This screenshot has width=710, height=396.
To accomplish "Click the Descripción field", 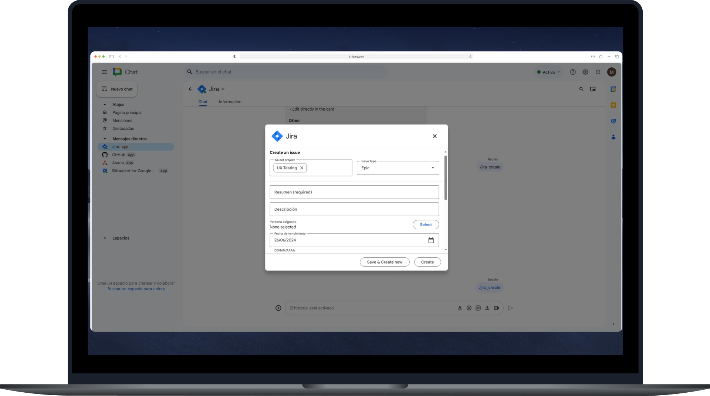I will coord(354,209).
